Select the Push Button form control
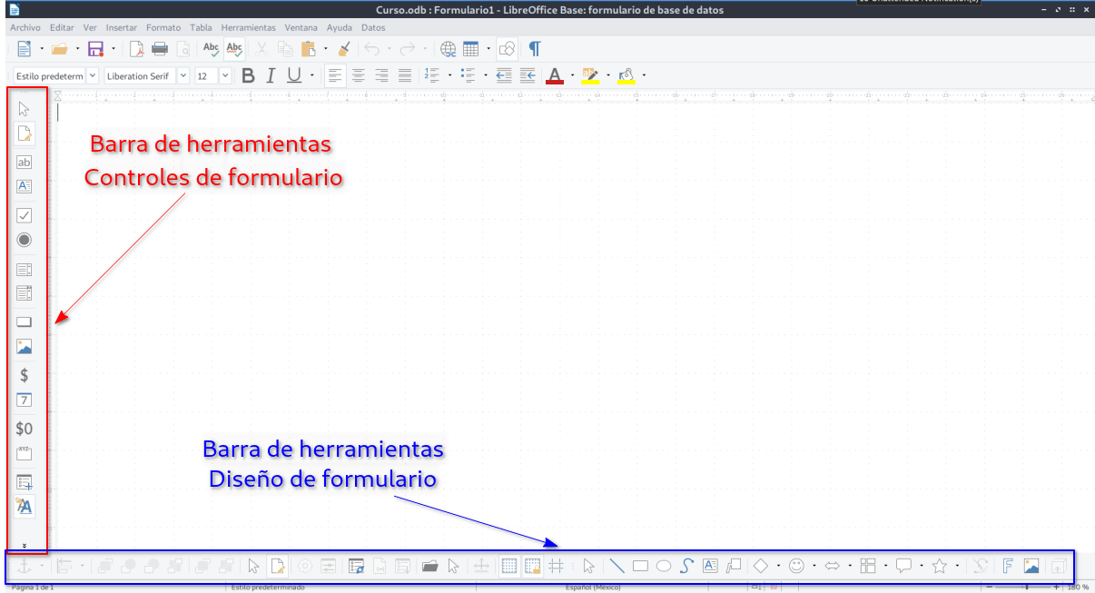1095x593 pixels. tap(25, 321)
